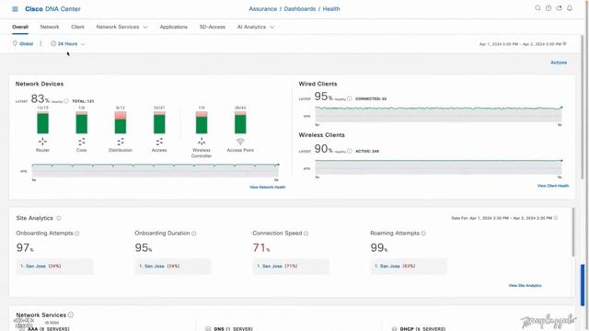The width and height of the screenshot is (589, 331).
Task: Expand the AI Analytics tab dropdown
Action: click(272, 27)
